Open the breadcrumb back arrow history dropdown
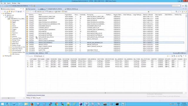 pyautogui.click(x=29, y=12)
